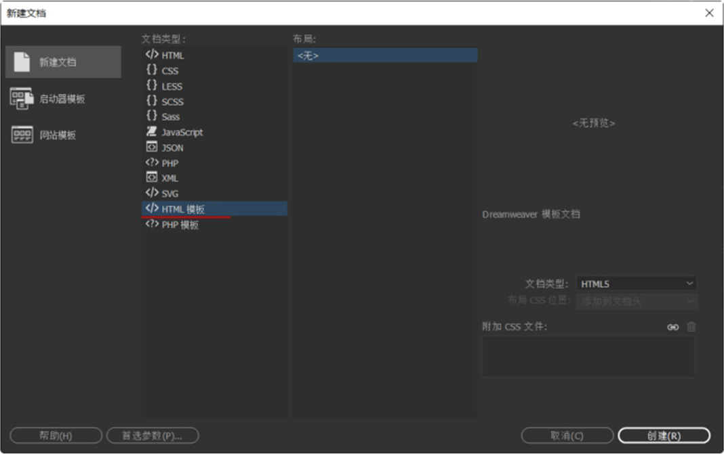
Task: Open the 网站模板 category icon
Action: tap(22, 135)
